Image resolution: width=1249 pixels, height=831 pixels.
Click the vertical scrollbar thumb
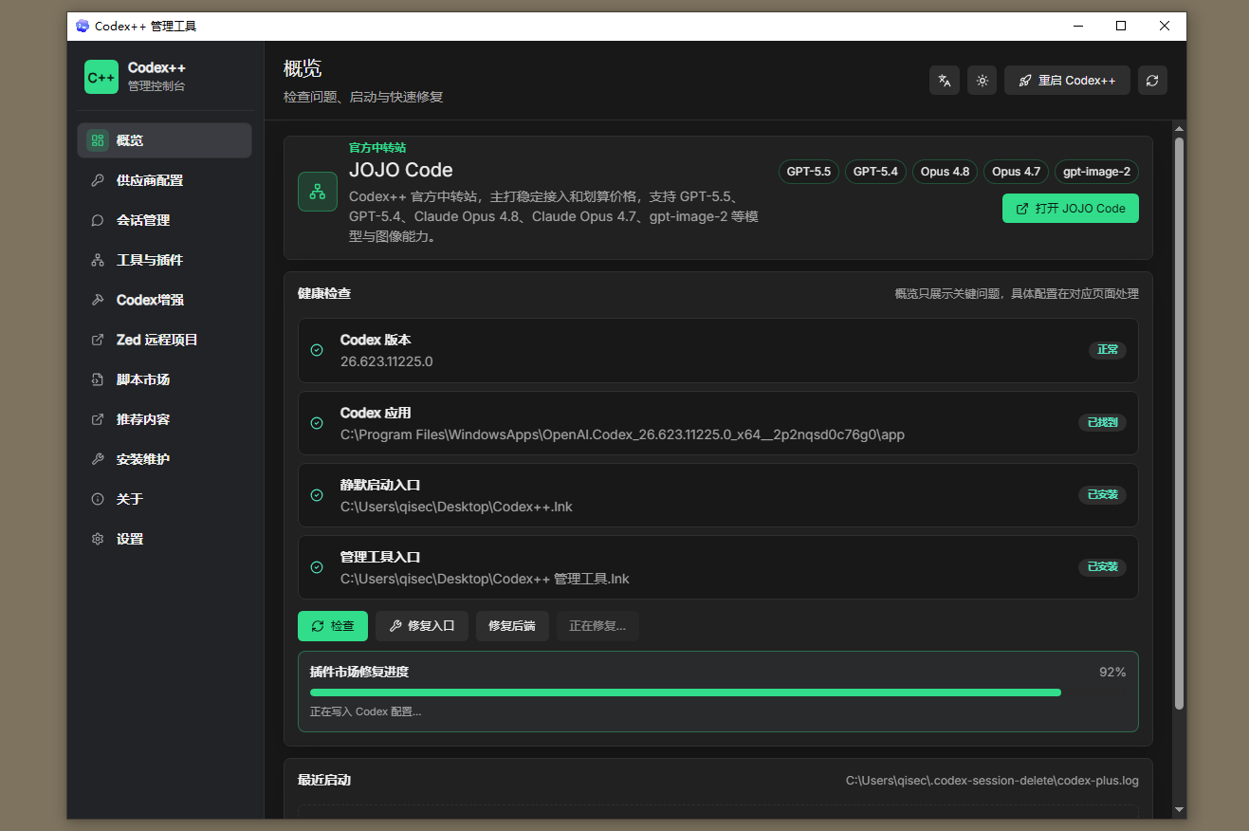point(1180,423)
